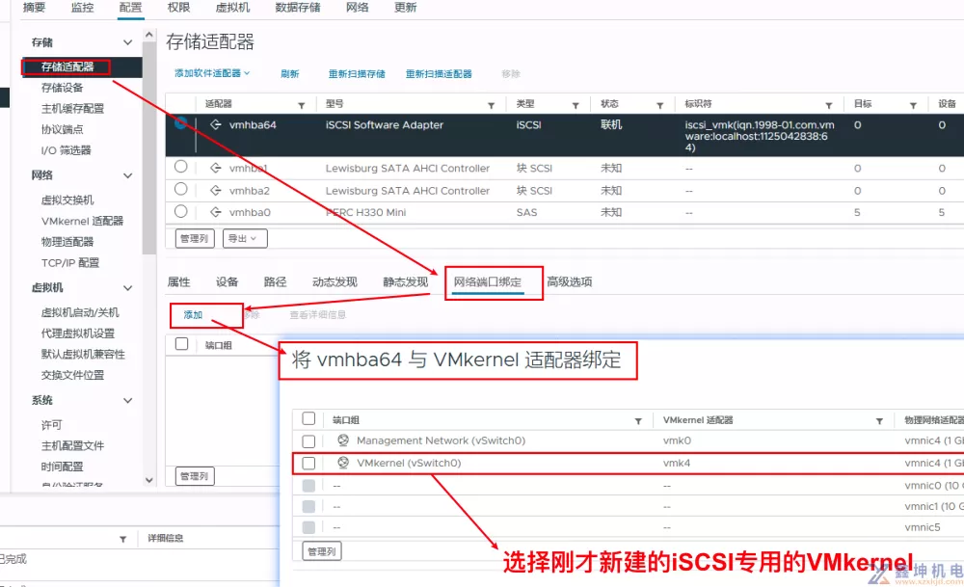The height and width of the screenshot is (587, 964).
Task: Click the PERC H330 Mini cell
Action: coord(365,212)
